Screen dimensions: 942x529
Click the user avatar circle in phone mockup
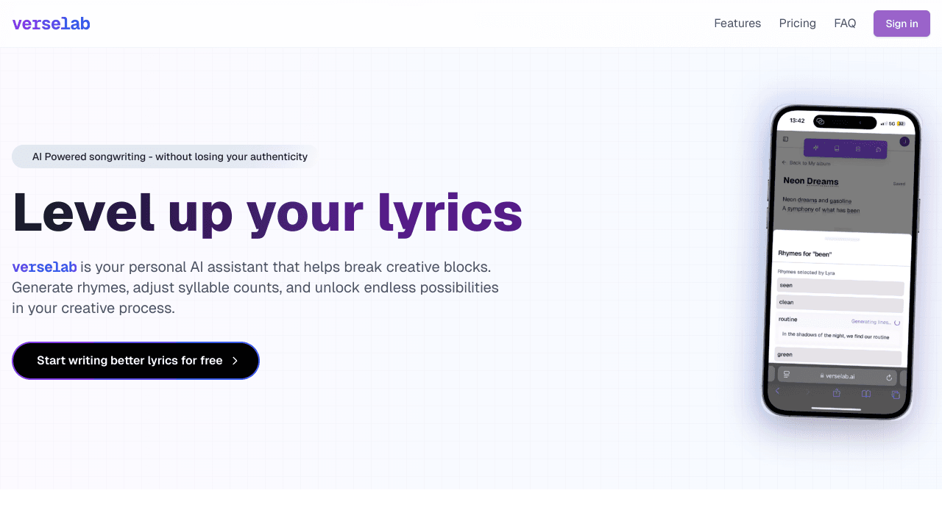coord(904,141)
